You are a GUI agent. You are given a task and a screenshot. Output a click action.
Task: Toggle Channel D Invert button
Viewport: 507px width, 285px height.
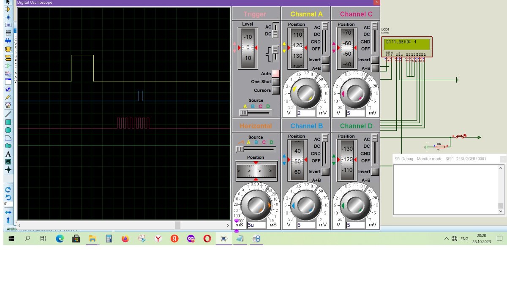(x=375, y=171)
